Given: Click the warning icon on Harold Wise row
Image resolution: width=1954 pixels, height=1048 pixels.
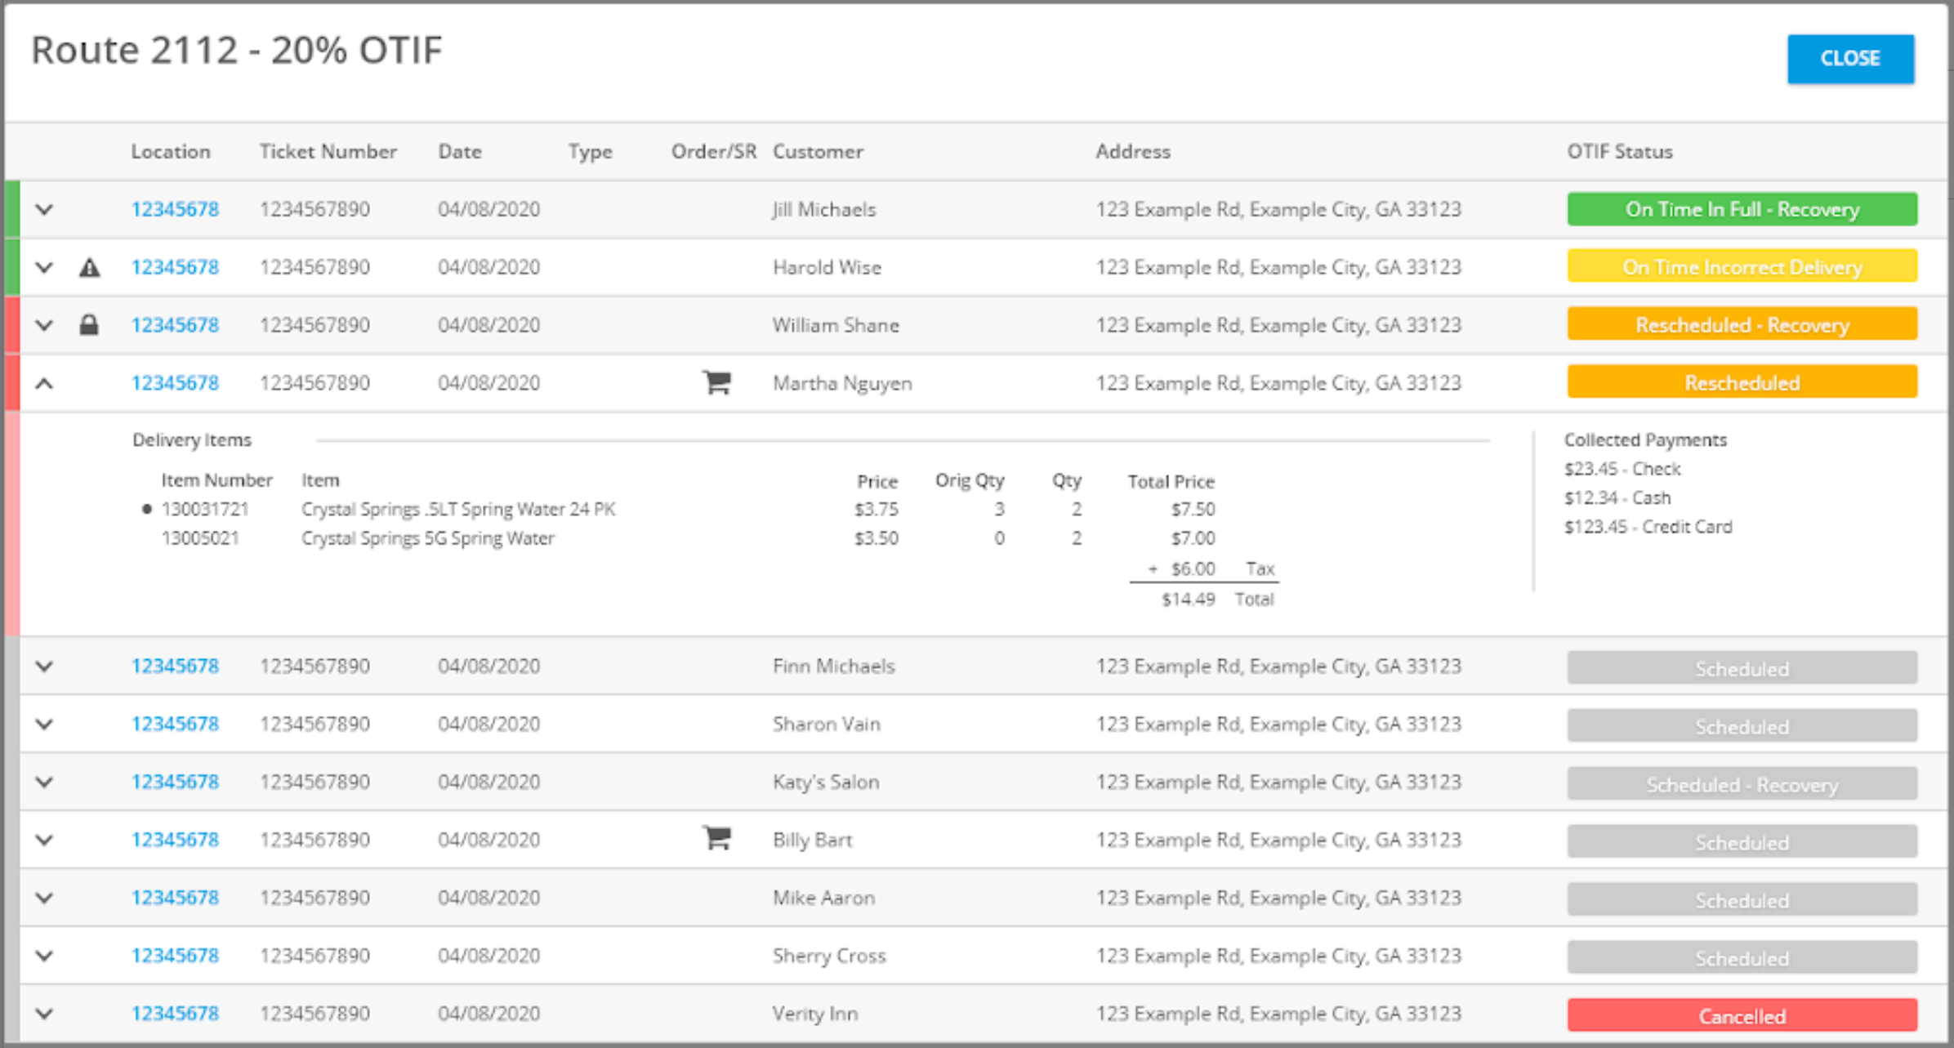Looking at the screenshot, I should [89, 267].
